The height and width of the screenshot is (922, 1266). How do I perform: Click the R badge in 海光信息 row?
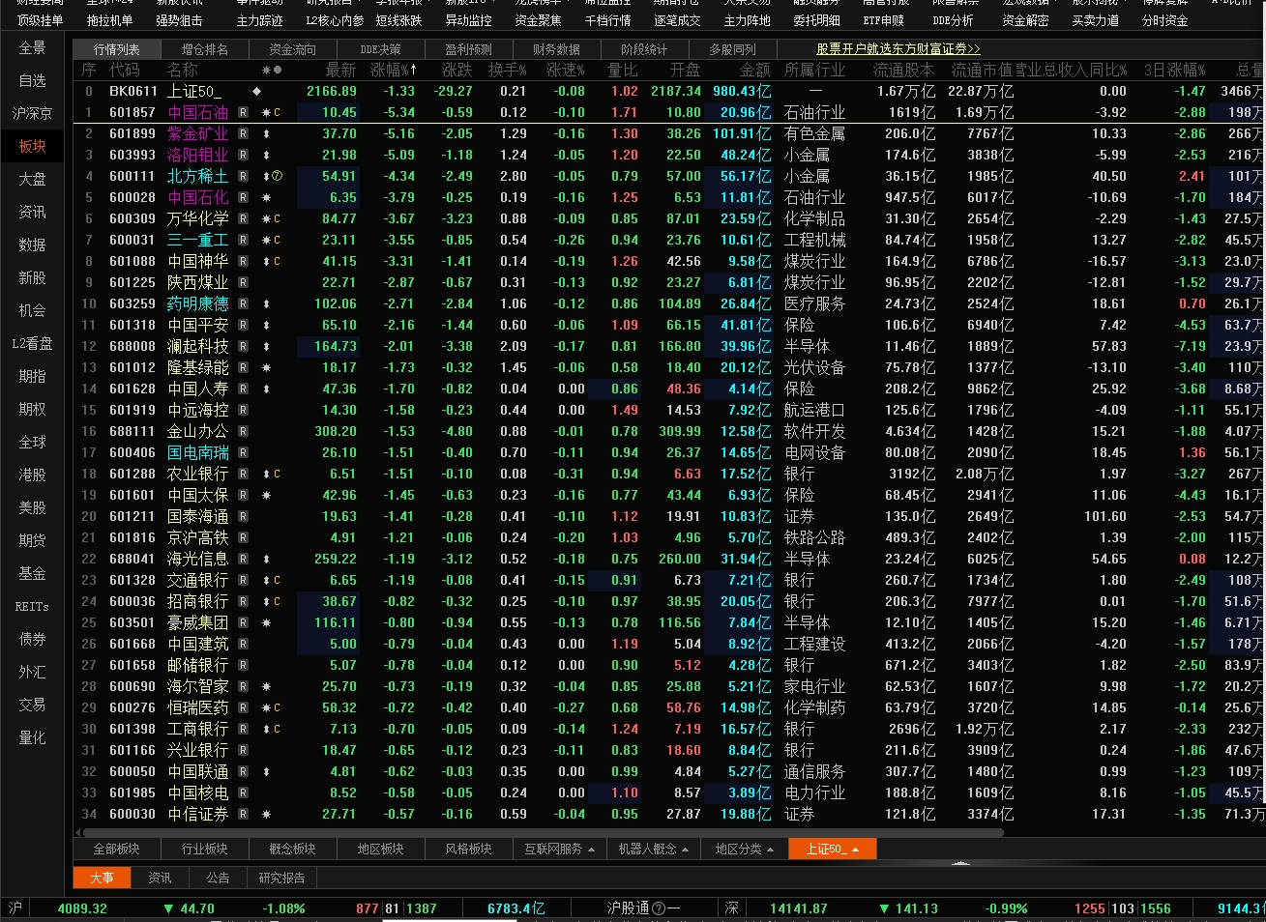pos(244,559)
